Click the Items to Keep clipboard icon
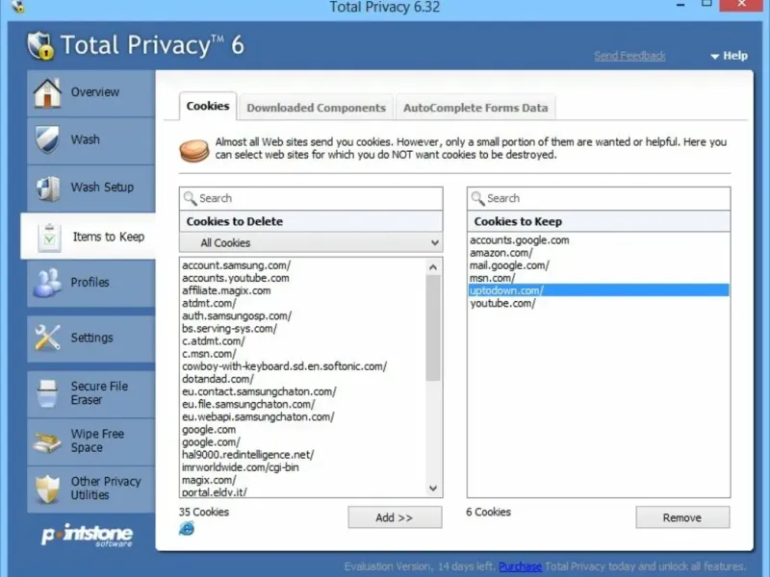Viewport: 770px width, 577px height. (x=49, y=238)
